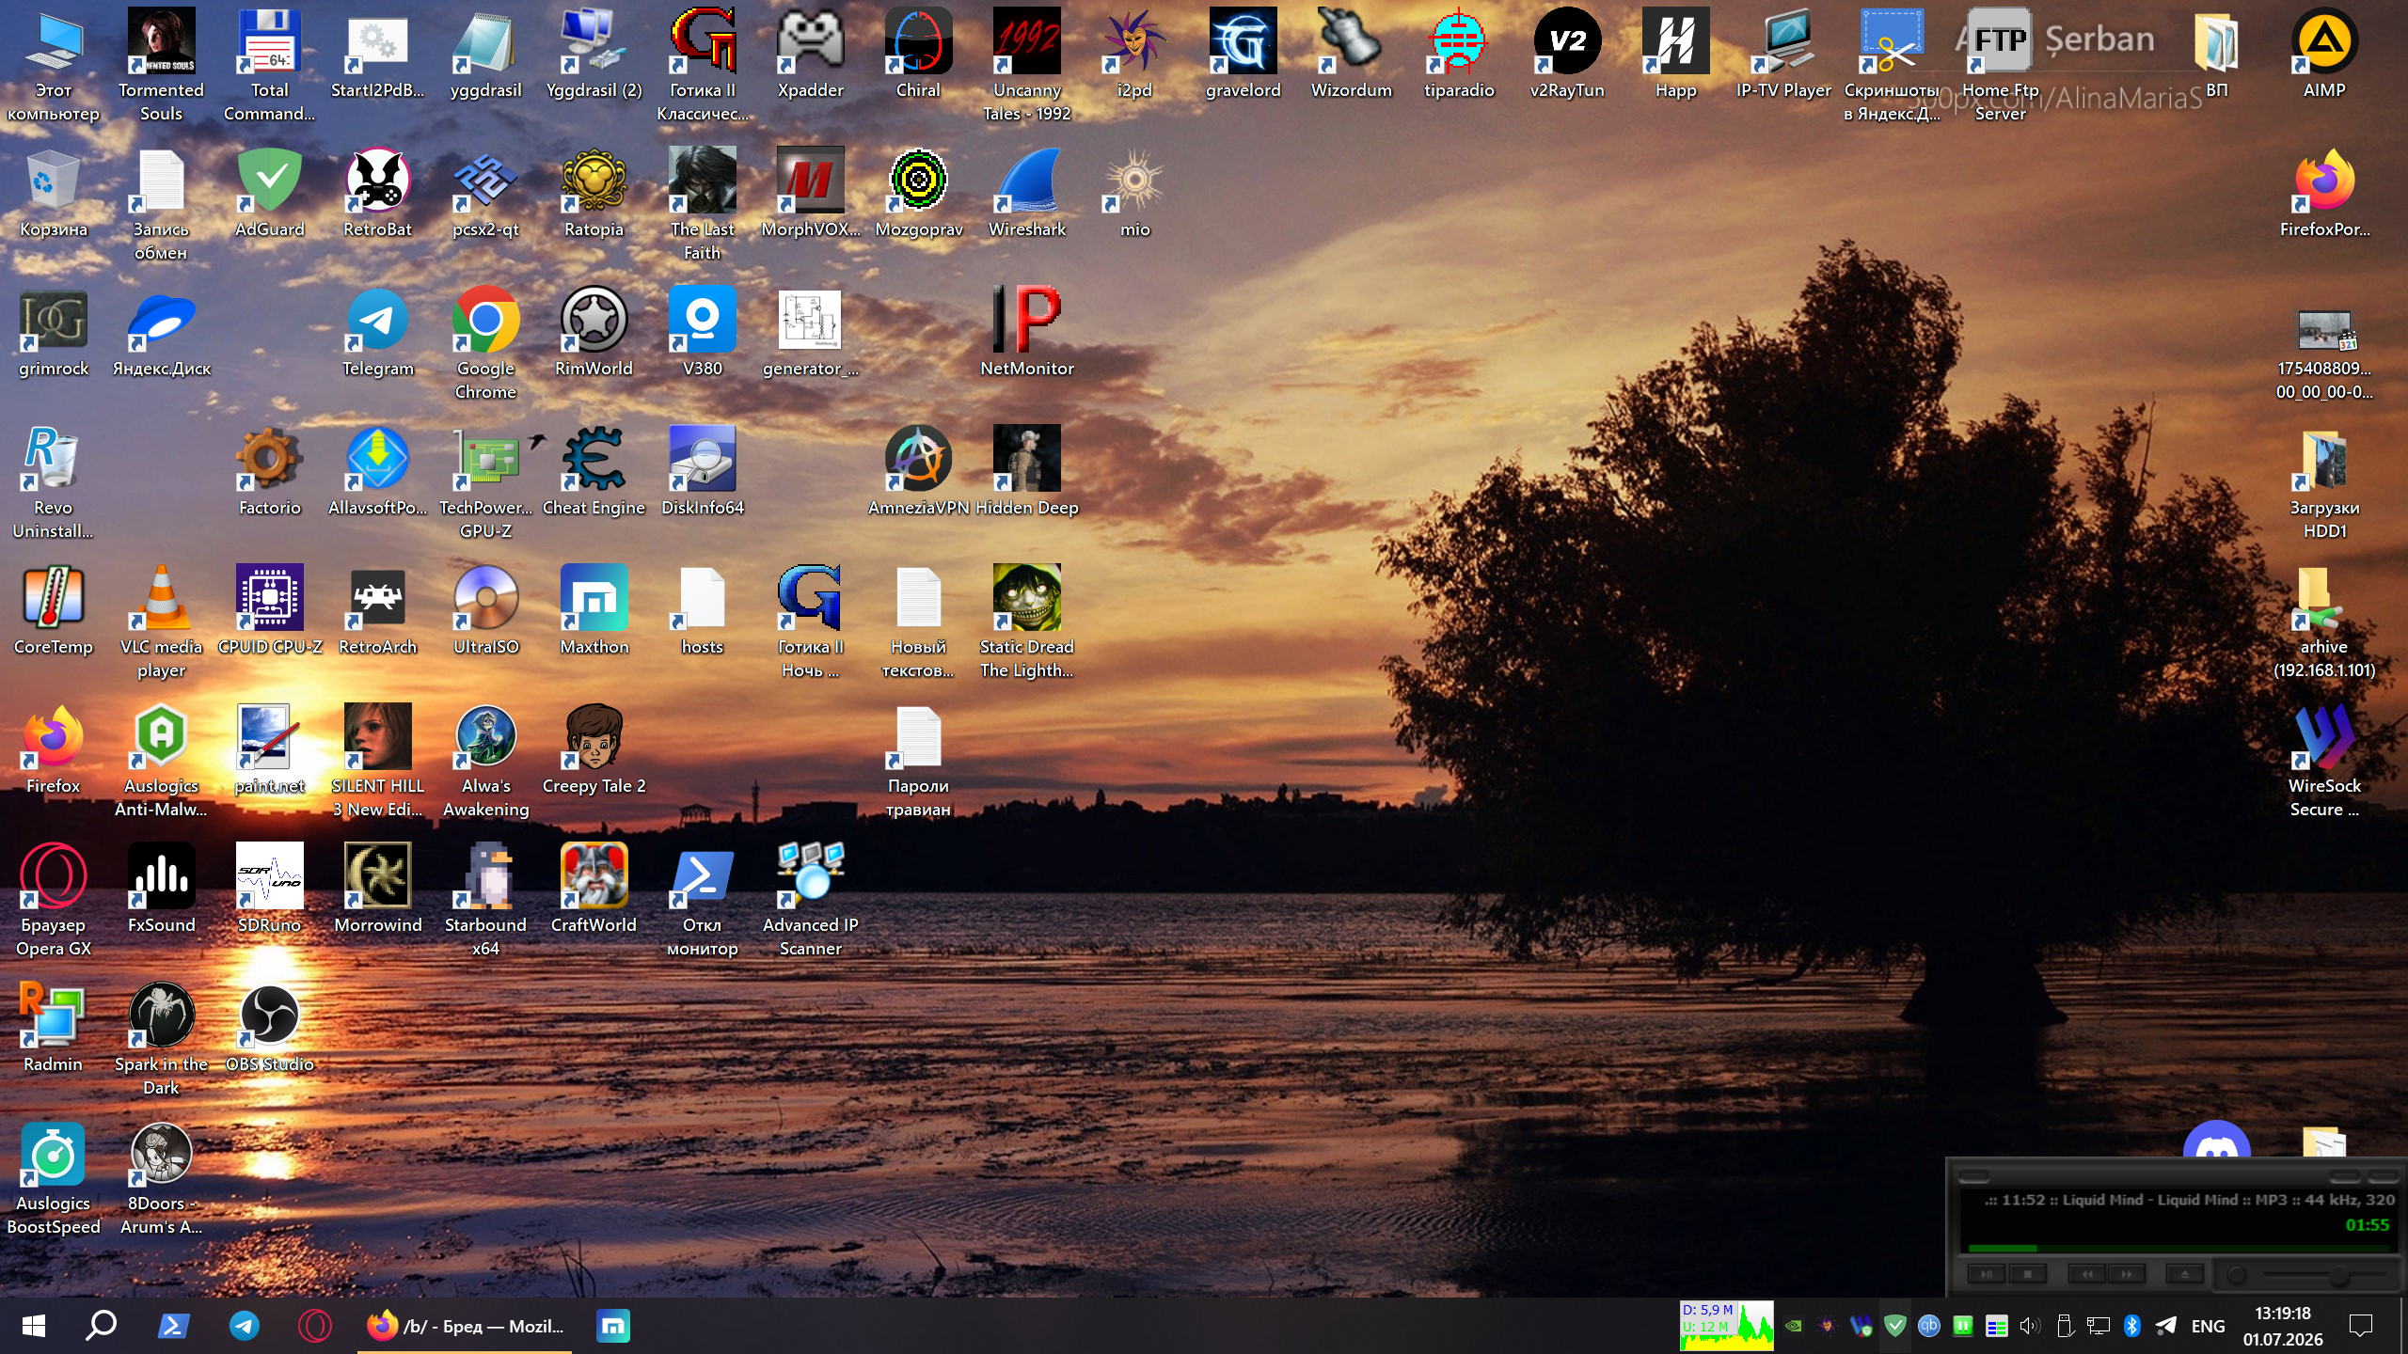Screen dimensions: 2408x1354
Task: Launch Cheat Engine from the desktop
Action: [594, 472]
